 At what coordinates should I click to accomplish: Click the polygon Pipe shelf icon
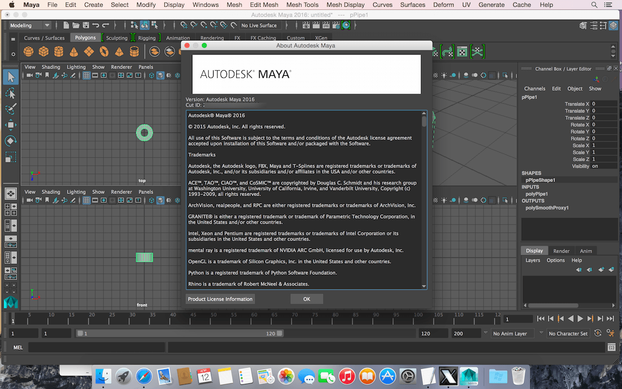pyautogui.click(x=134, y=51)
